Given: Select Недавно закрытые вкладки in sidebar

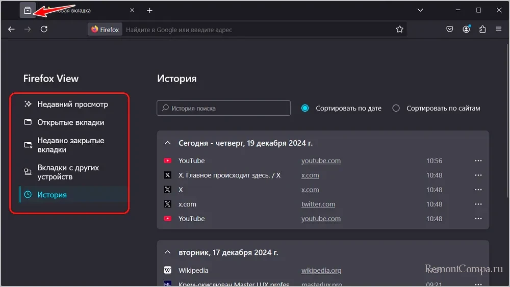Looking at the screenshot, I should (x=73, y=145).
